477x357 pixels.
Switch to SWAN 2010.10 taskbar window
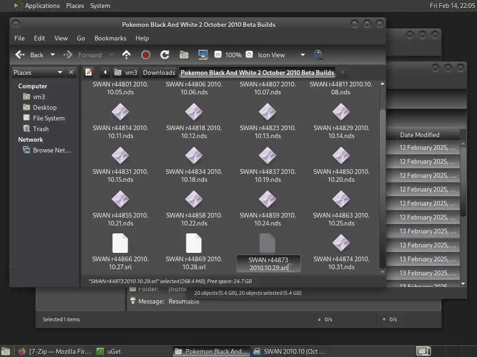(289, 351)
